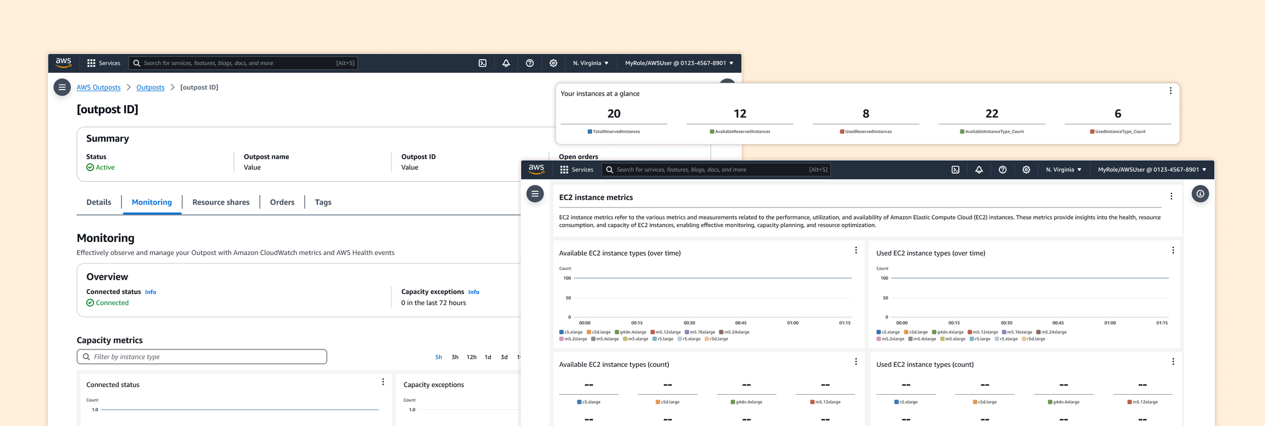Select 3h time range
Viewport: 1265px width, 426px height.
click(x=455, y=357)
